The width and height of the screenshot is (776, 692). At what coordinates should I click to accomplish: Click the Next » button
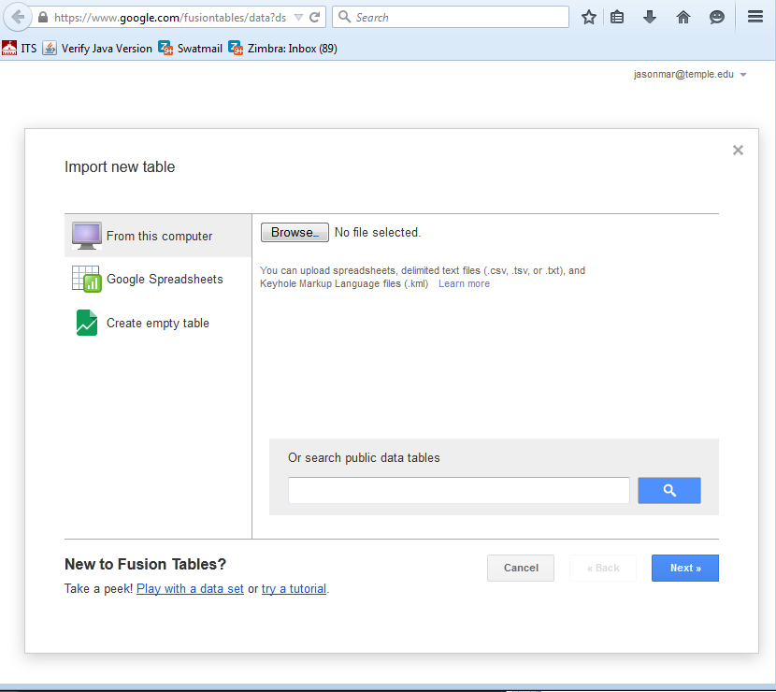685,568
